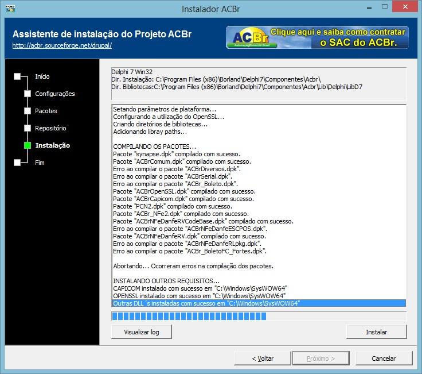This screenshot has width=422, height=374.
Task: Select log line 'Adicionando libray paths...'
Action: (x=150, y=132)
